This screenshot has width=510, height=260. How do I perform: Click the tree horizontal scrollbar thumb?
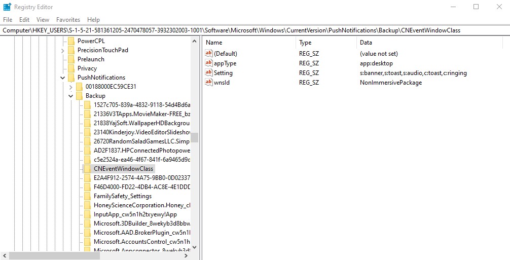[54, 256]
